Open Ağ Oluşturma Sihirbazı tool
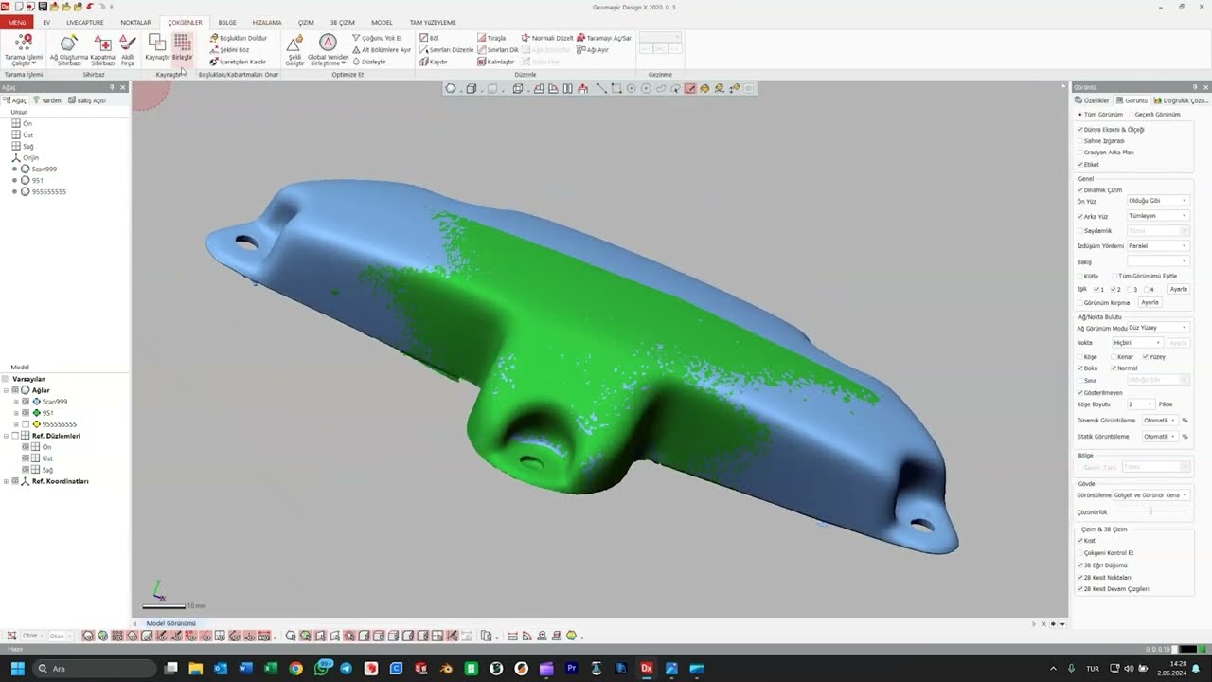1212x682 pixels. [68, 50]
